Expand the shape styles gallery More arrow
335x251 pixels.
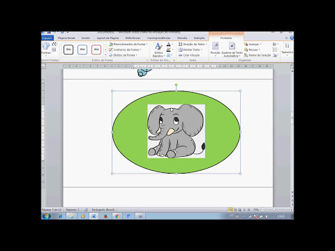(x=105, y=55)
